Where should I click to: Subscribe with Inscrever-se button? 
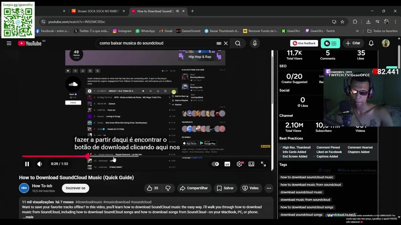pos(76,188)
